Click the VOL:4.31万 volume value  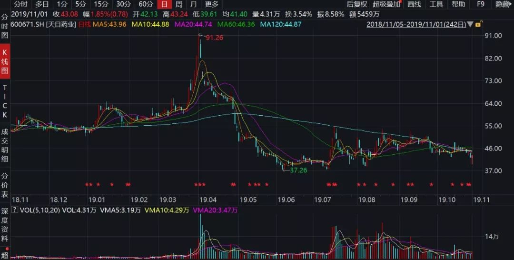coord(79,210)
